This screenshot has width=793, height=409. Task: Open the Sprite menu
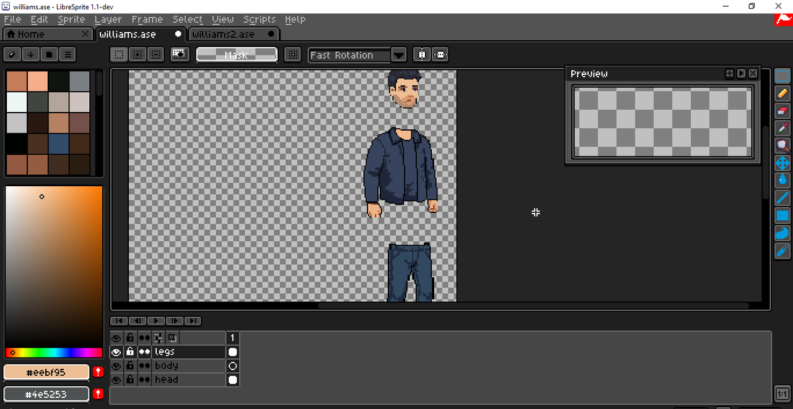(x=71, y=19)
